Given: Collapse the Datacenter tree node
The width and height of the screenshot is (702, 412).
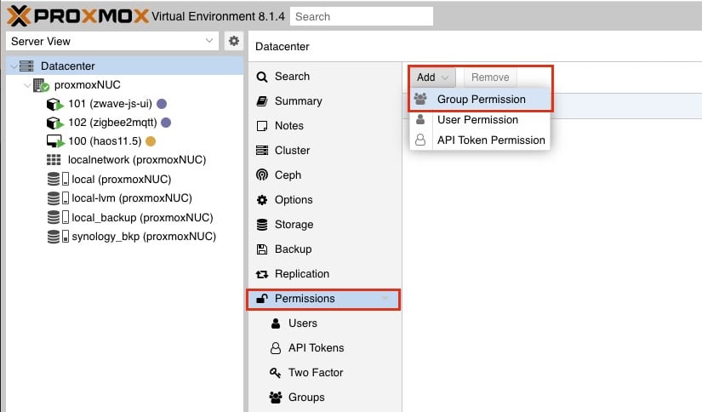Looking at the screenshot, I should pos(14,66).
